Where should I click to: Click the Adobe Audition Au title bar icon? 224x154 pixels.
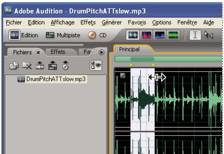pyautogui.click(x=8, y=10)
